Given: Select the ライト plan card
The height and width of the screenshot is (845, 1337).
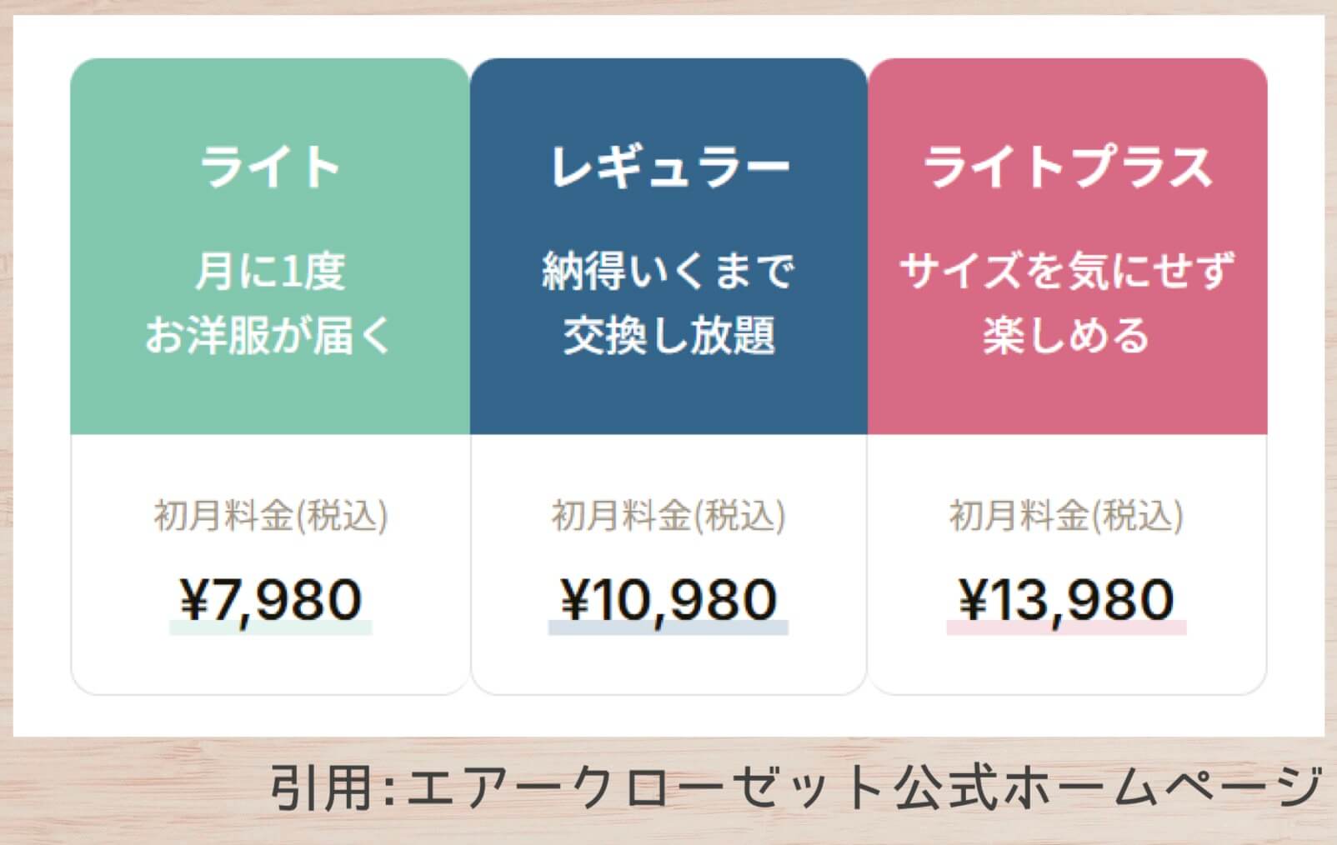Looking at the screenshot, I should click(x=267, y=375).
